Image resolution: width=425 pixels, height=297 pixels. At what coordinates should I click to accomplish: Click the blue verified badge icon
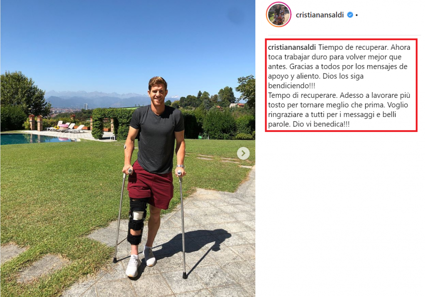tap(350, 15)
